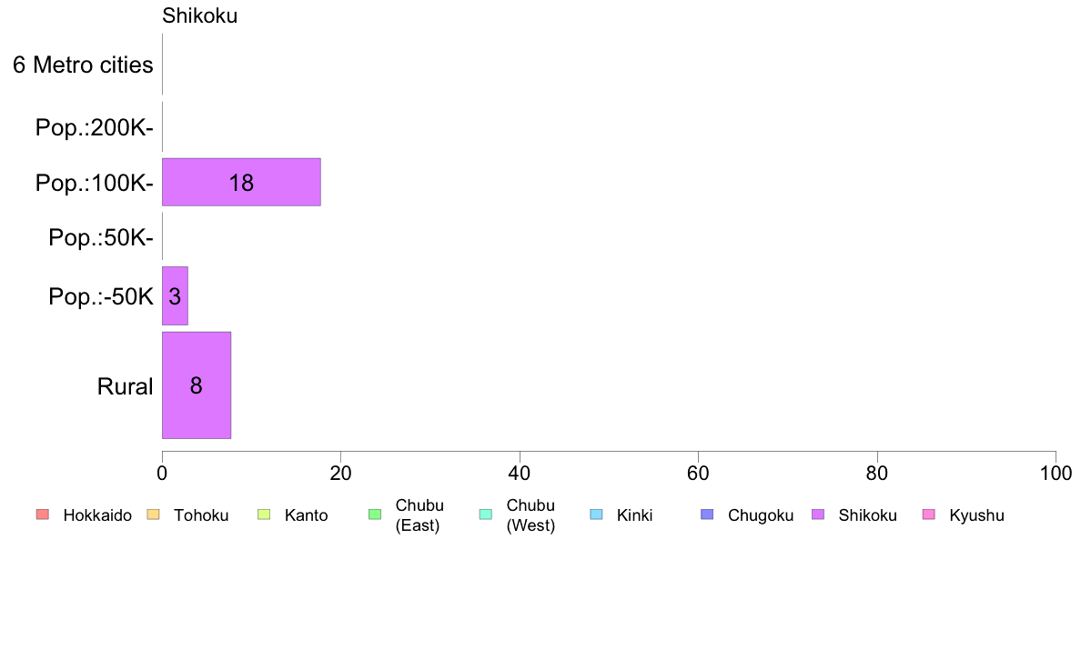Select the Chubu (West) legend swatch
This screenshot has width=1081, height=669.
point(485,514)
